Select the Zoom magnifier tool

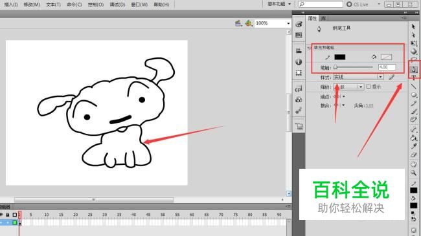click(413, 173)
